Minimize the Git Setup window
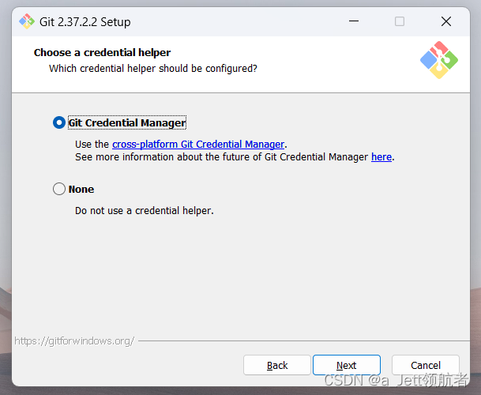Image resolution: width=481 pixels, height=395 pixels. (354, 21)
